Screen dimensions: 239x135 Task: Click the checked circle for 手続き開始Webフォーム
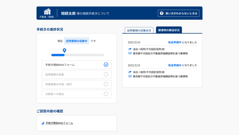tap(106, 65)
